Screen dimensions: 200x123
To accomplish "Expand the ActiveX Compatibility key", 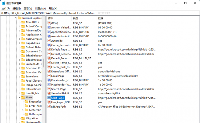I will point(19,27).
